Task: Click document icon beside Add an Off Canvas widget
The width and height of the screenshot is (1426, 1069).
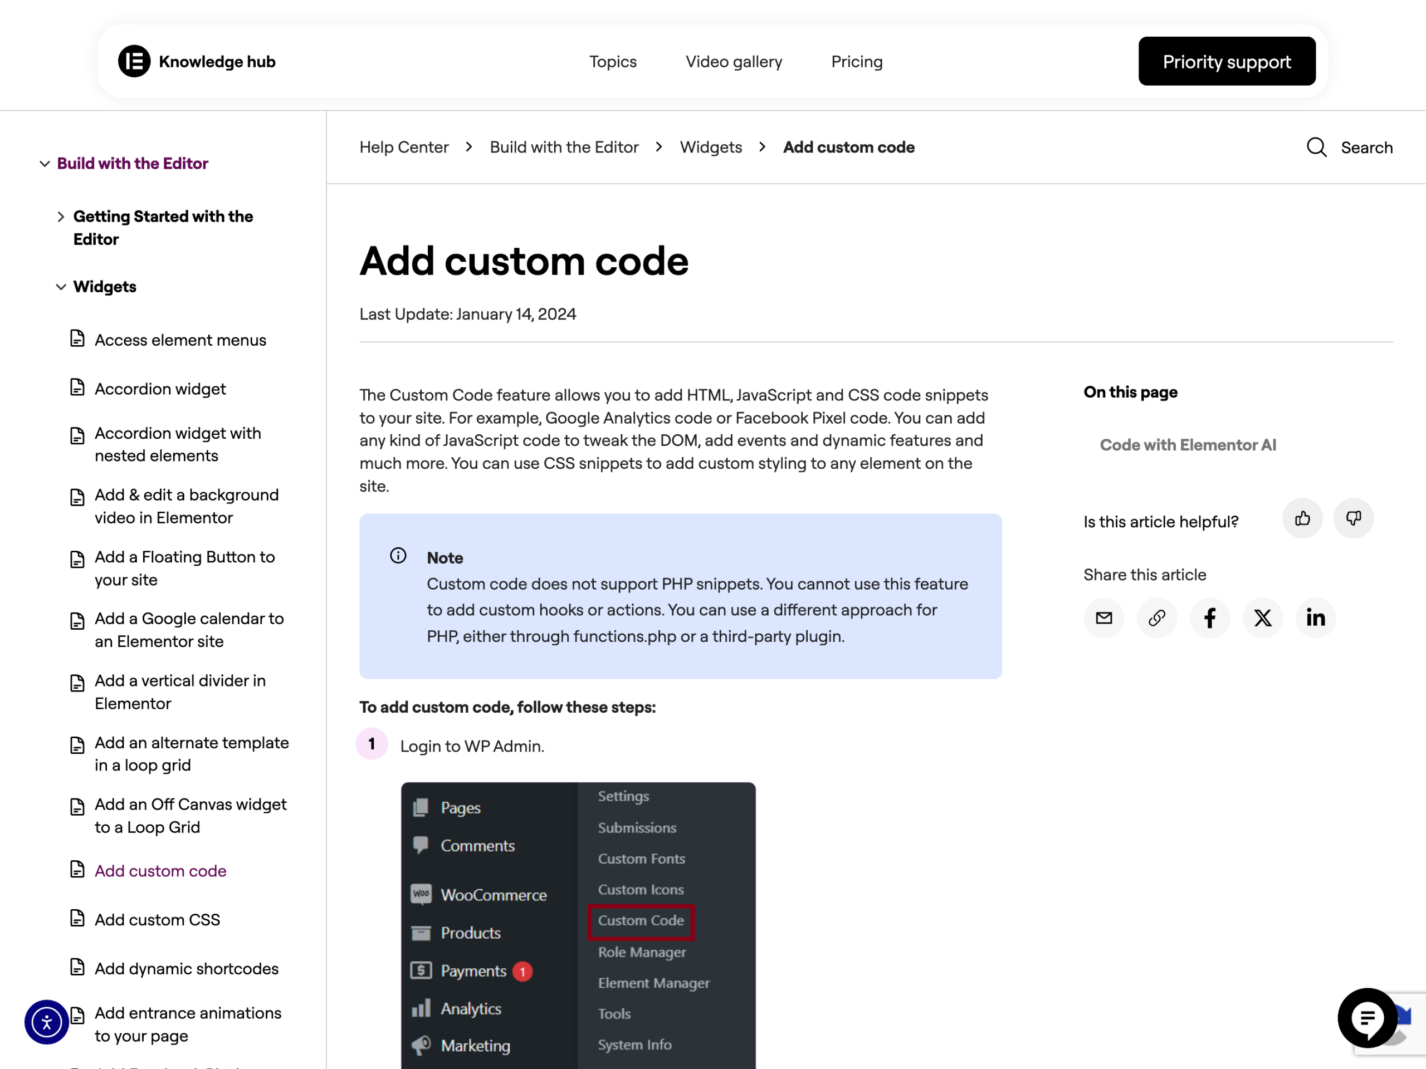Action: tap(77, 807)
